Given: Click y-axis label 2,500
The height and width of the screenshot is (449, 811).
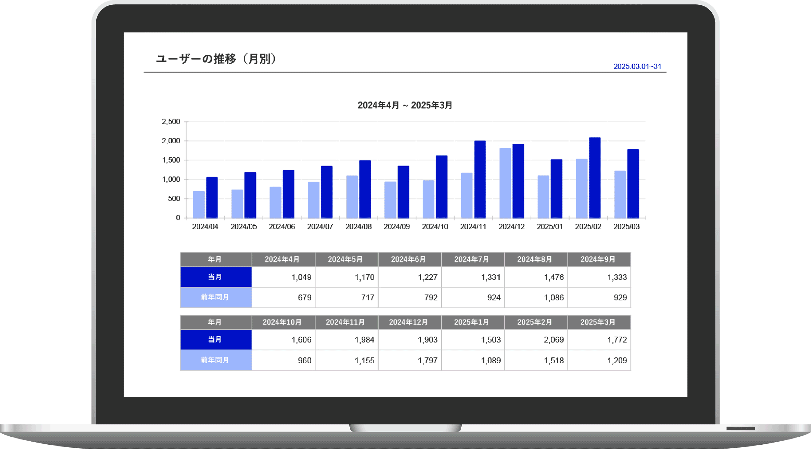Looking at the screenshot, I should [171, 121].
